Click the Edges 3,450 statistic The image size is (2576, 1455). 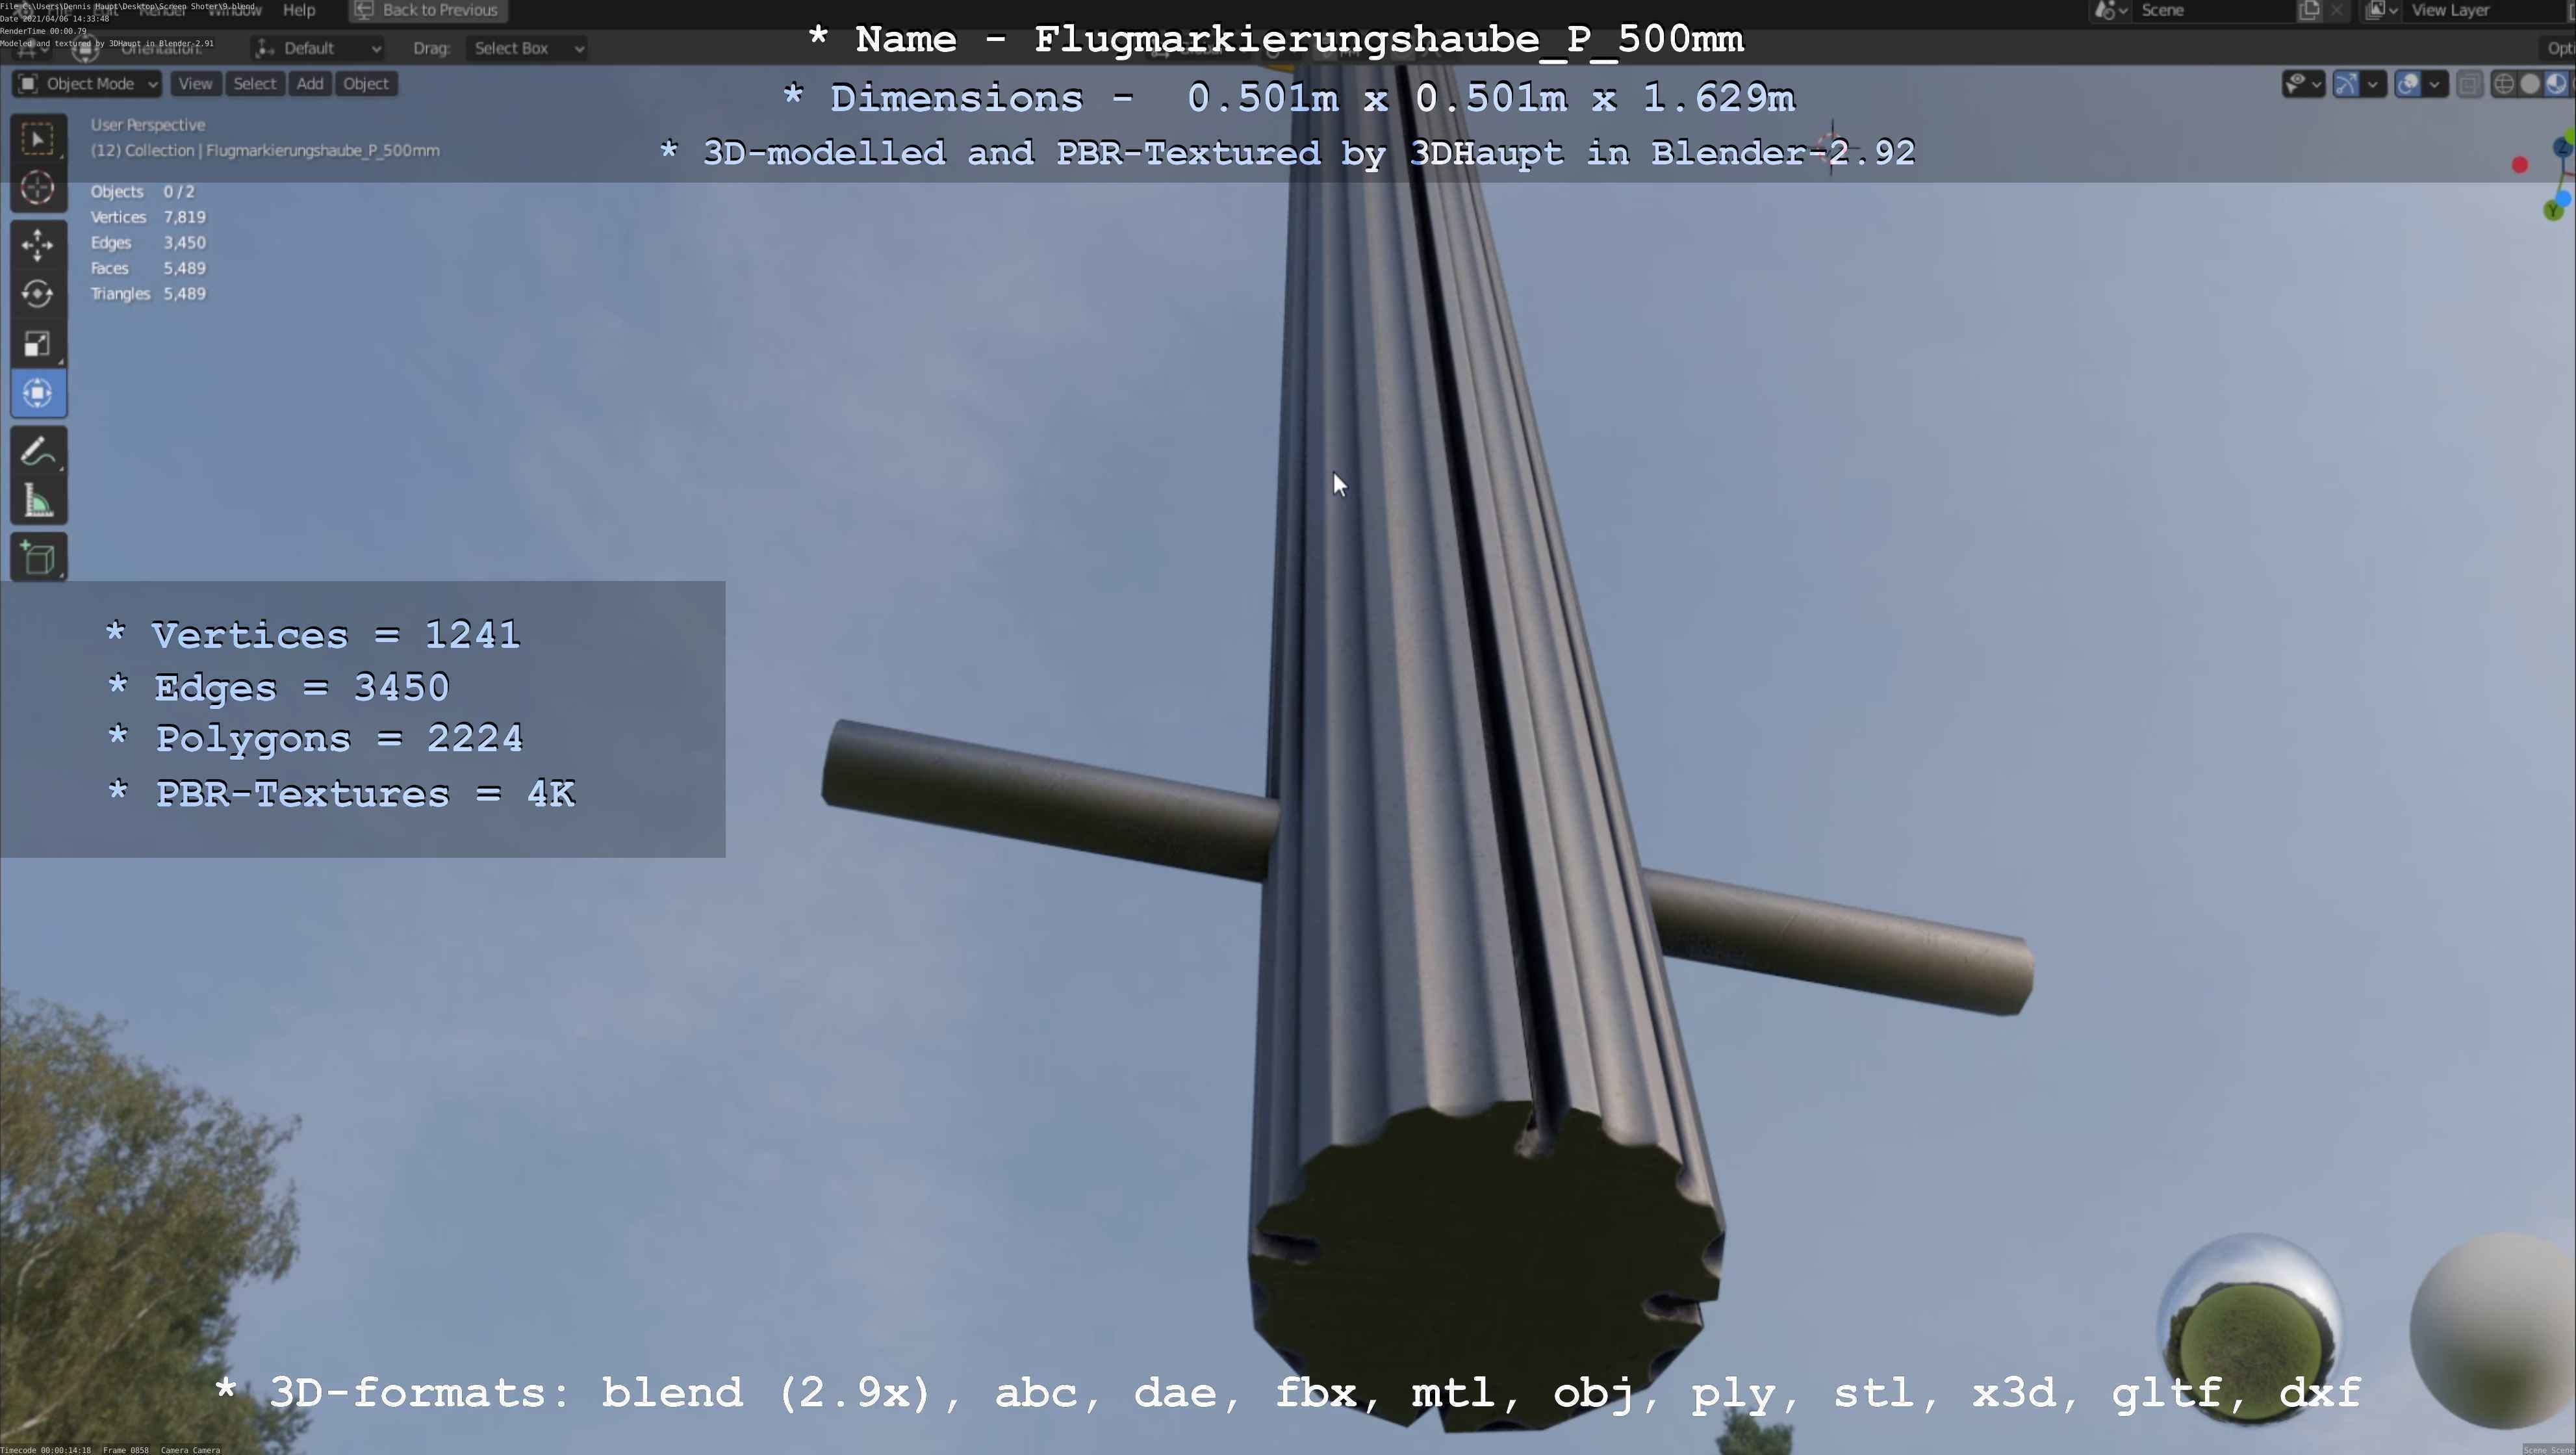pyautogui.click(x=148, y=243)
